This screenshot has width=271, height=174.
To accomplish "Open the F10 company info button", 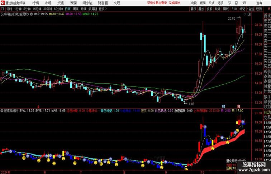I will pos(234,9).
